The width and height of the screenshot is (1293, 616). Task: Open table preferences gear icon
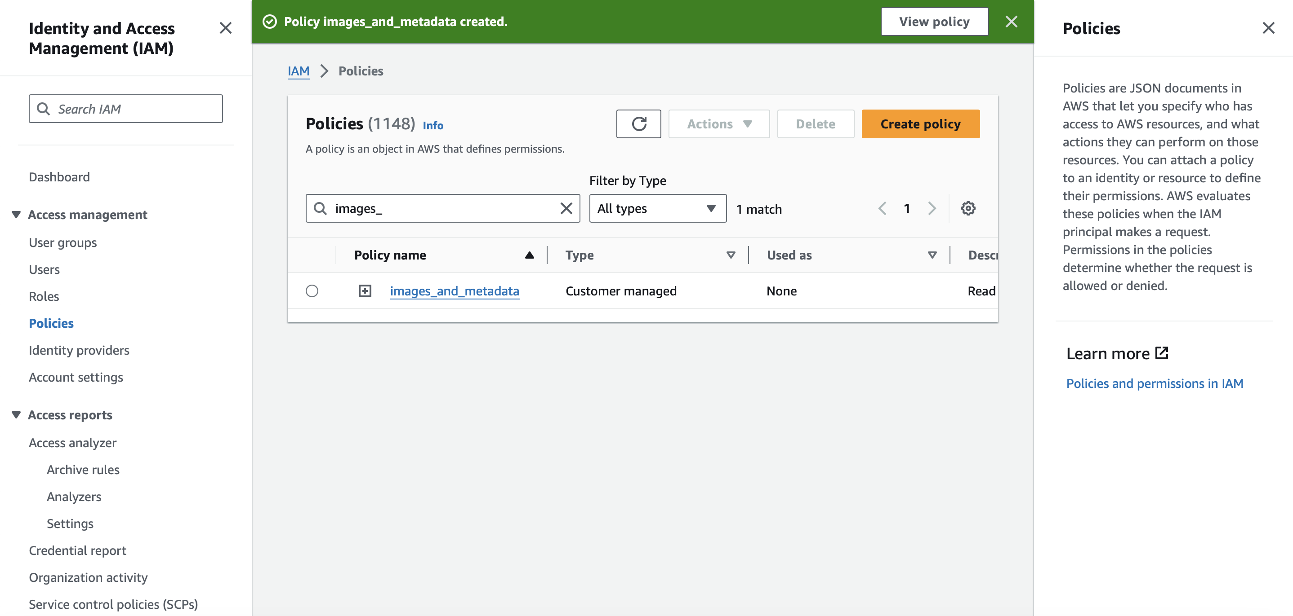[x=968, y=208]
